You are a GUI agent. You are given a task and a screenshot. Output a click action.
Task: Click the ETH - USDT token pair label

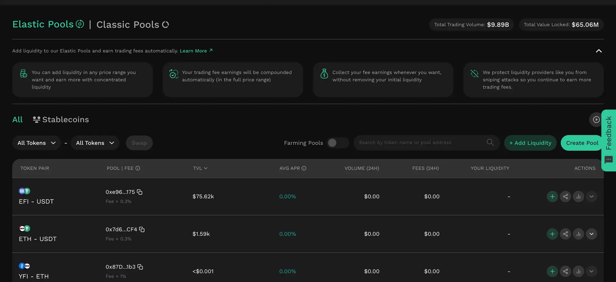point(38,239)
